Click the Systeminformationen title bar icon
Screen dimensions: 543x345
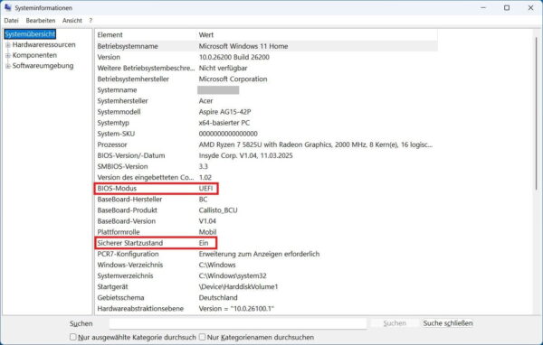8,7
